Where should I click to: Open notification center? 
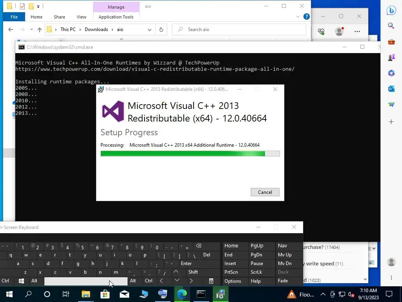[389, 294]
